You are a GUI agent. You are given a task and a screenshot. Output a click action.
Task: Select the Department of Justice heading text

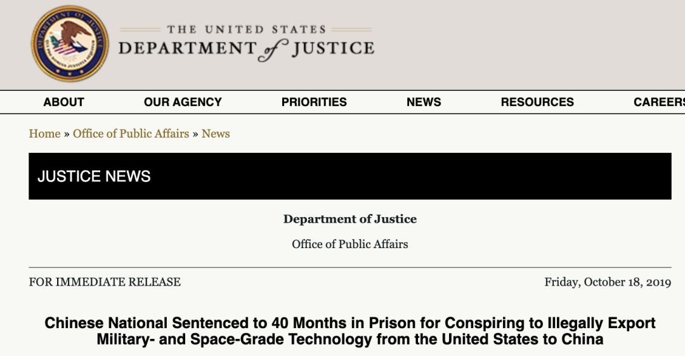(x=350, y=219)
